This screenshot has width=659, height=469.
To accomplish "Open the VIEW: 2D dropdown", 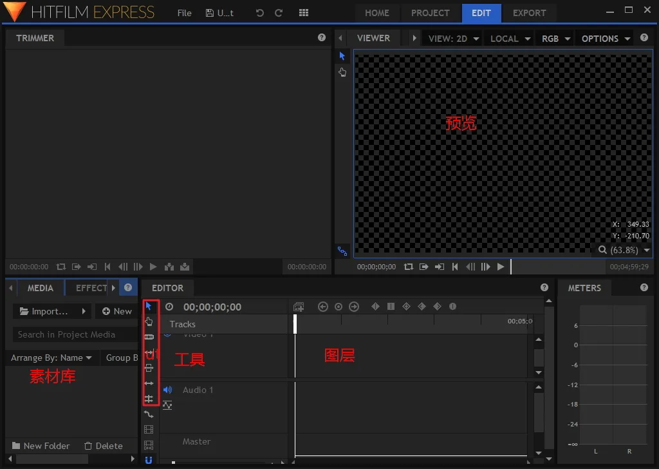I will tap(454, 38).
